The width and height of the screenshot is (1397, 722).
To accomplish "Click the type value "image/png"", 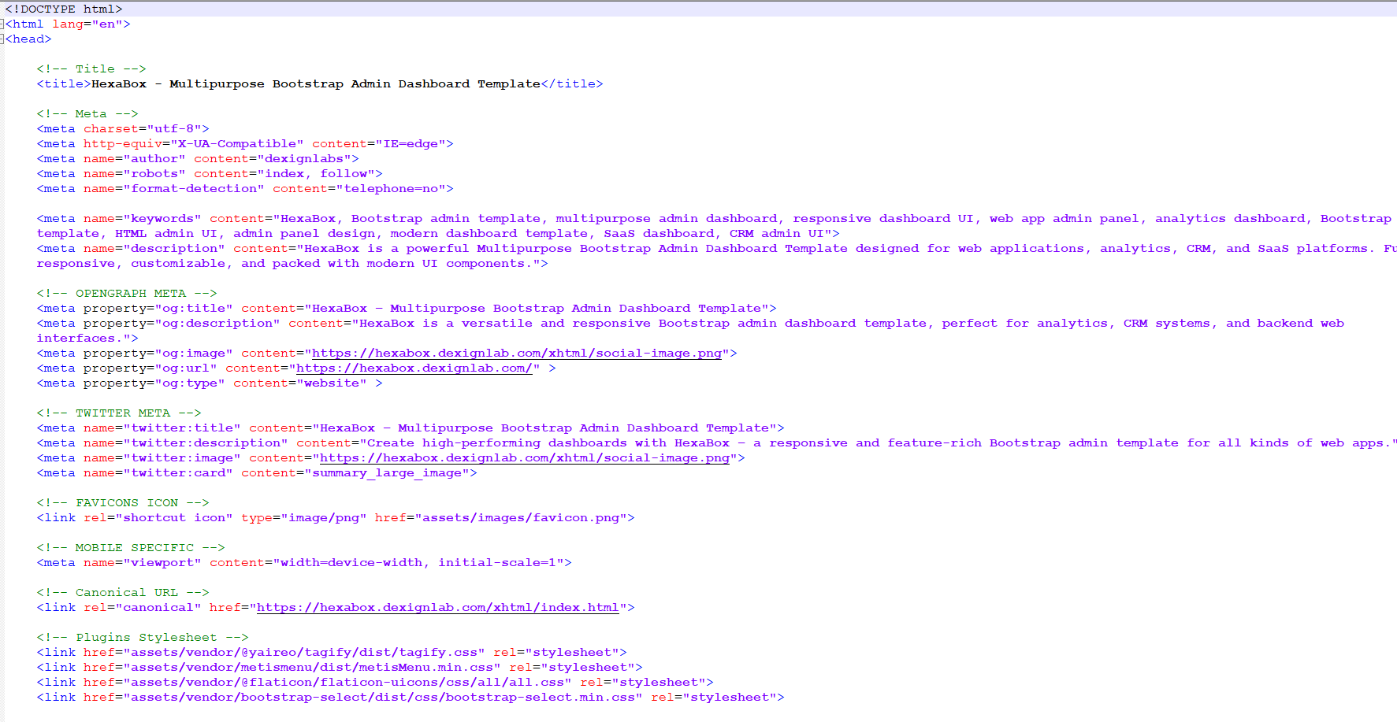I will click(x=324, y=518).
